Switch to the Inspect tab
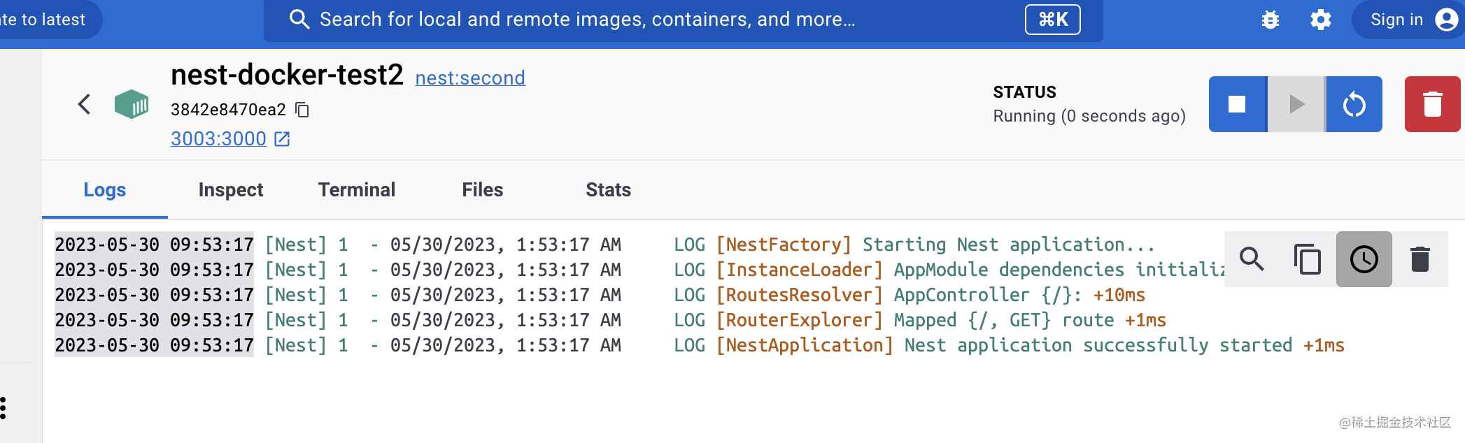 (x=230, y=190)
